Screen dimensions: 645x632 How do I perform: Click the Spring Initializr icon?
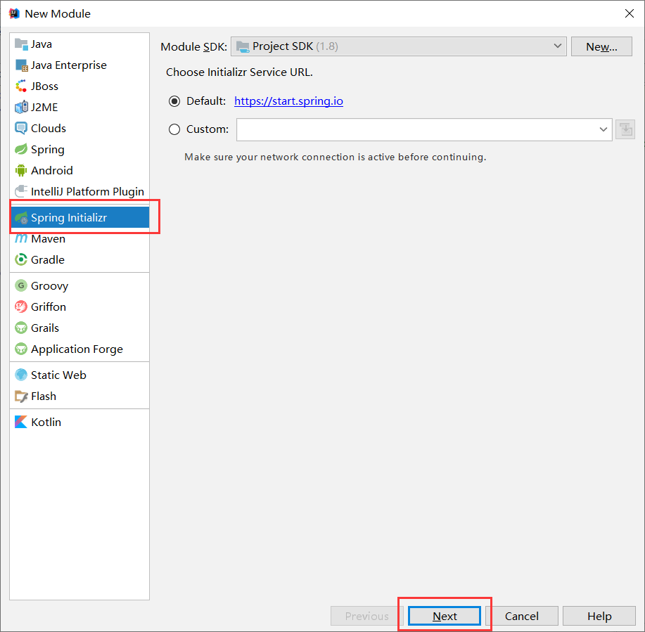click(21, 217)
